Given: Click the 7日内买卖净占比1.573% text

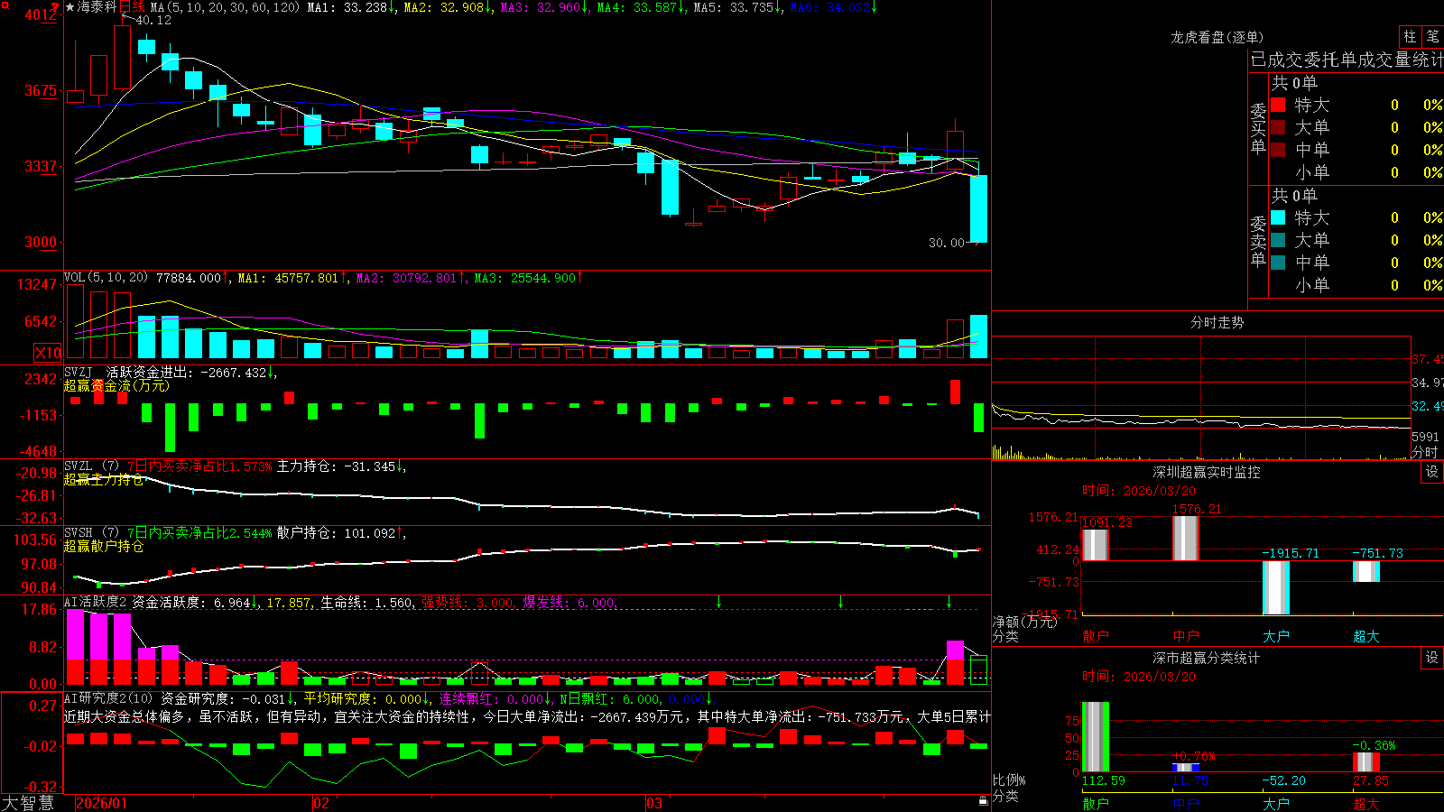Looking at the screenshot, I should (199, 466).
